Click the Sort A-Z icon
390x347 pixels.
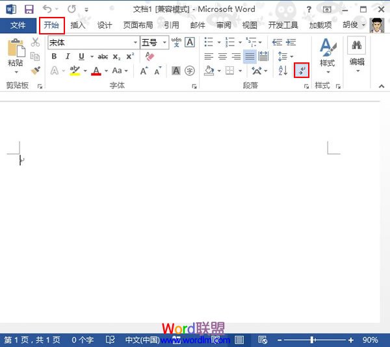coord(283,70)
